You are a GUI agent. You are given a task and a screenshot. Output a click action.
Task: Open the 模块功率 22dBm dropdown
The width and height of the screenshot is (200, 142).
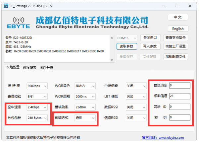point(85,107)
